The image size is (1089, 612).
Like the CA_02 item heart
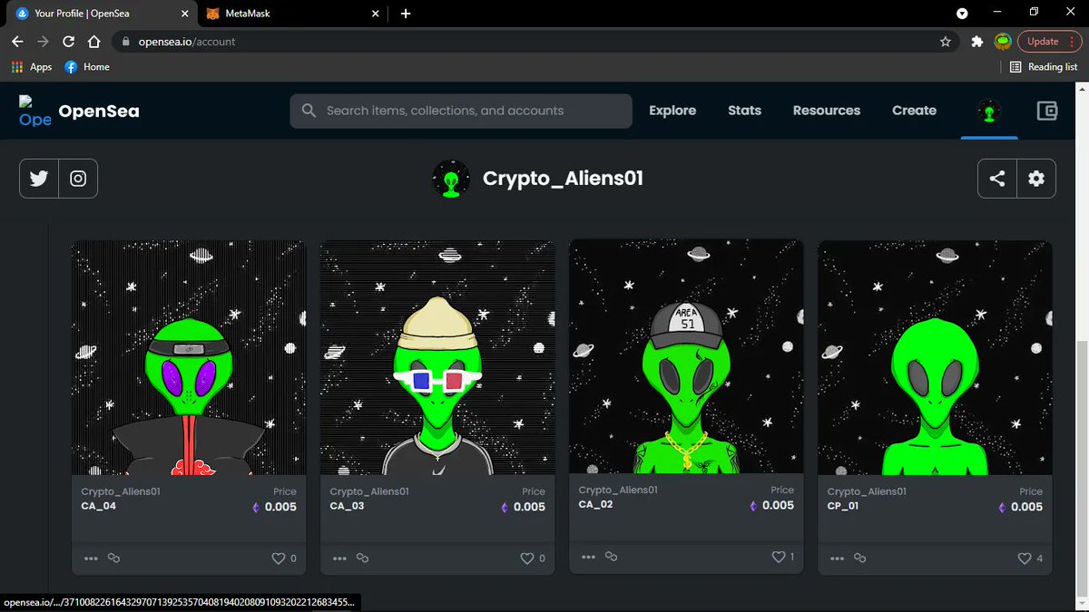[x=778, y=557]
